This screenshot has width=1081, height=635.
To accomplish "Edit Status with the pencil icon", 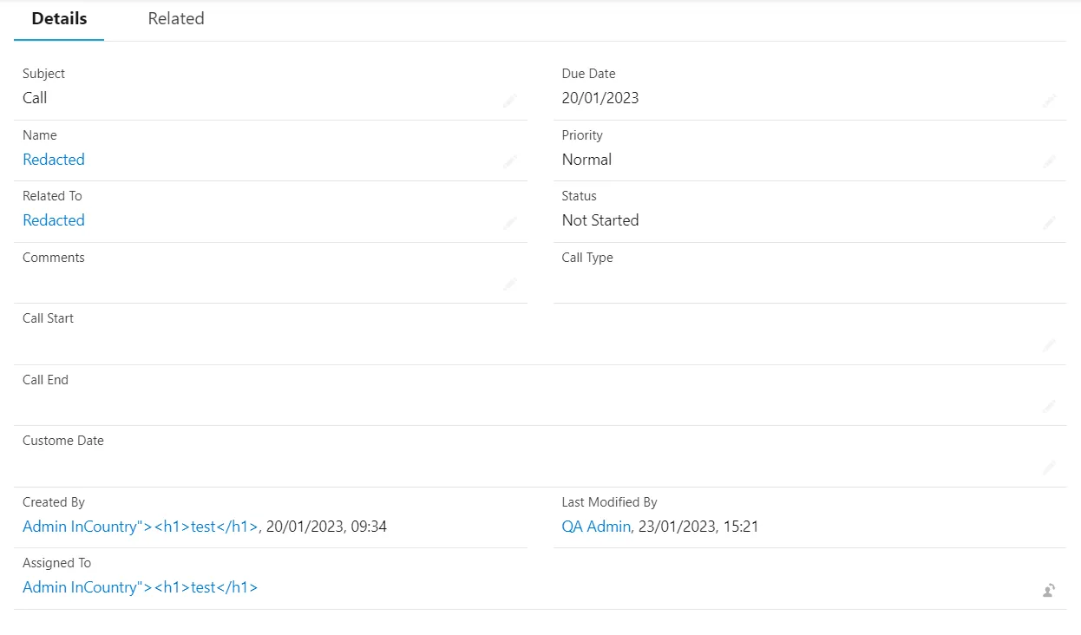I will tap(1049, 223).
